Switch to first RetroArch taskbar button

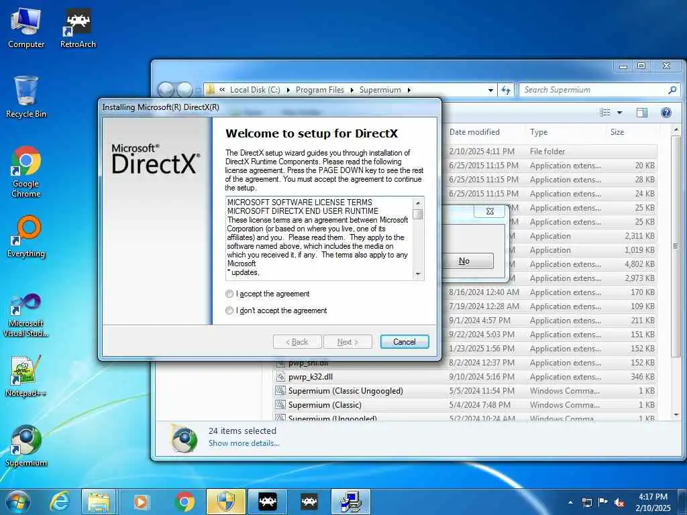(x=267, y=502)
